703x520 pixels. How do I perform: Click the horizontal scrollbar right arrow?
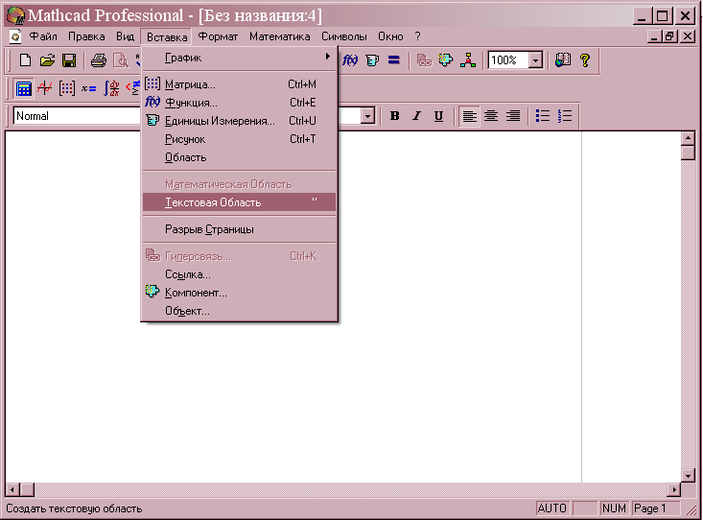point(673,489)
